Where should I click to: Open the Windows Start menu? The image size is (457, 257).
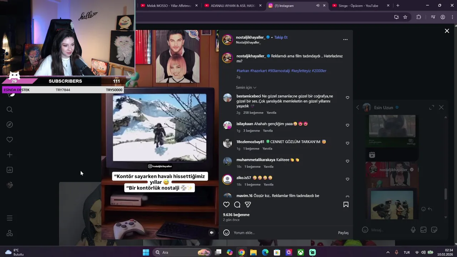pyautogui.click(x=146, y=252)
